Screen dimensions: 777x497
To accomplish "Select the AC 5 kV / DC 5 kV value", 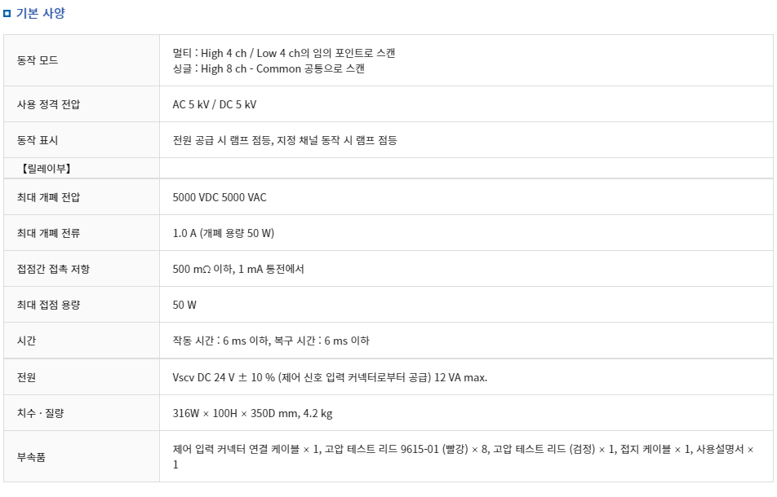I will (215, 104).
